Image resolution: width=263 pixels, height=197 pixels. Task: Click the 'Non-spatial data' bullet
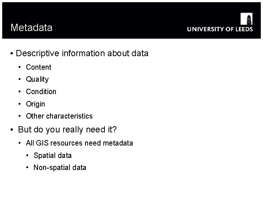[60, 168]
